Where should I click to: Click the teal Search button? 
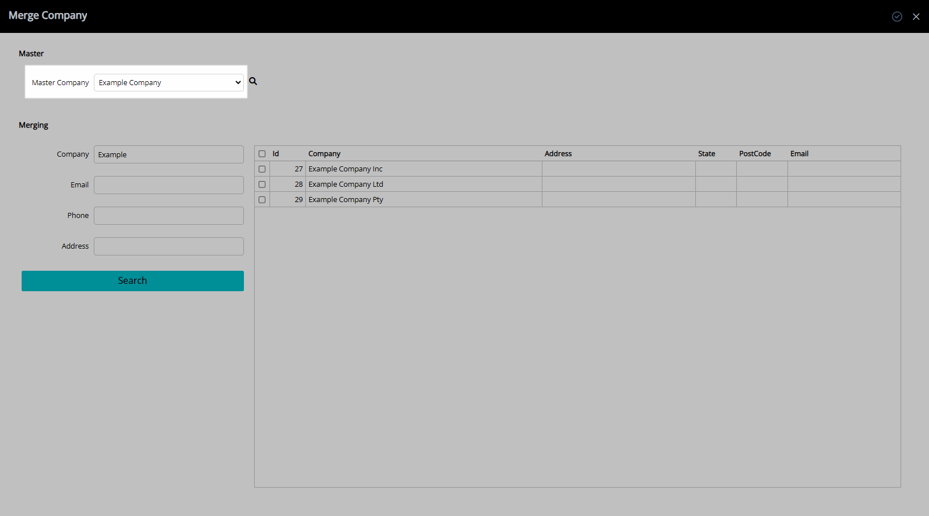(x=132, y=281)
